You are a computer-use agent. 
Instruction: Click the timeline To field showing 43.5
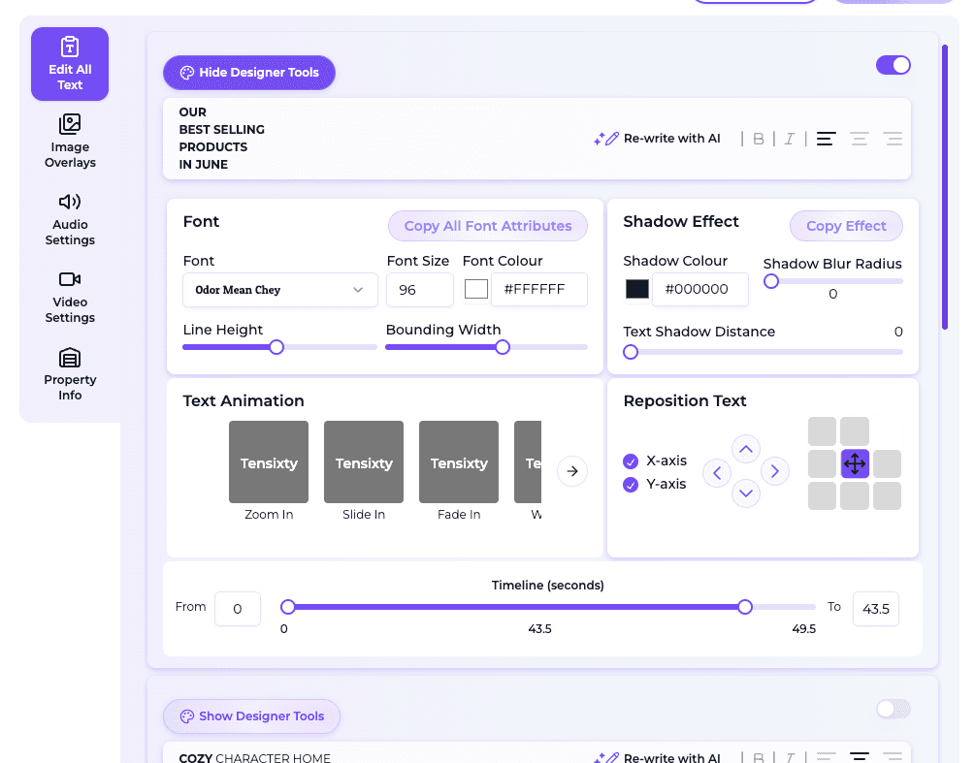coord(875,609)
